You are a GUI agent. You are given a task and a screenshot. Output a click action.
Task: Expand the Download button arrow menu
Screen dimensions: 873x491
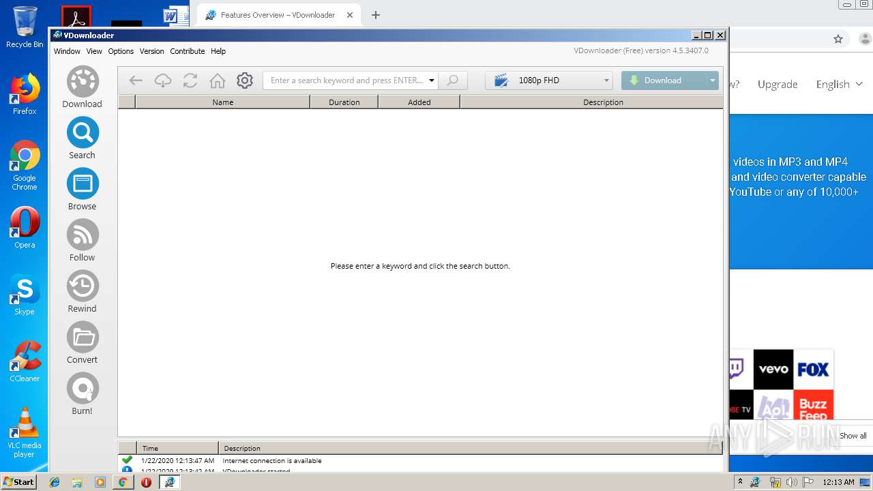[x=713, y=80]
